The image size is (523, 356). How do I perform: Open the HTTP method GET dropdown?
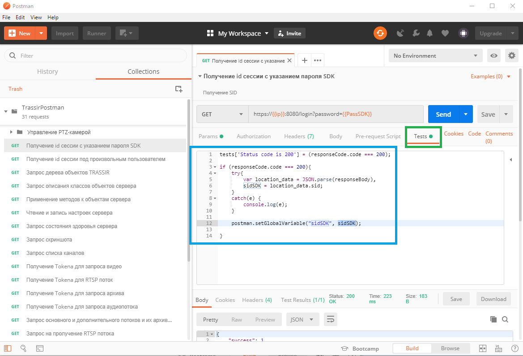222,114
